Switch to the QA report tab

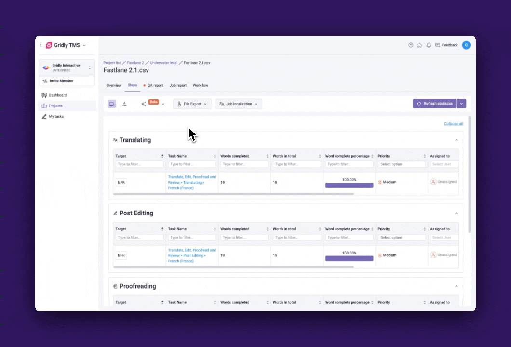coord(155,85)
